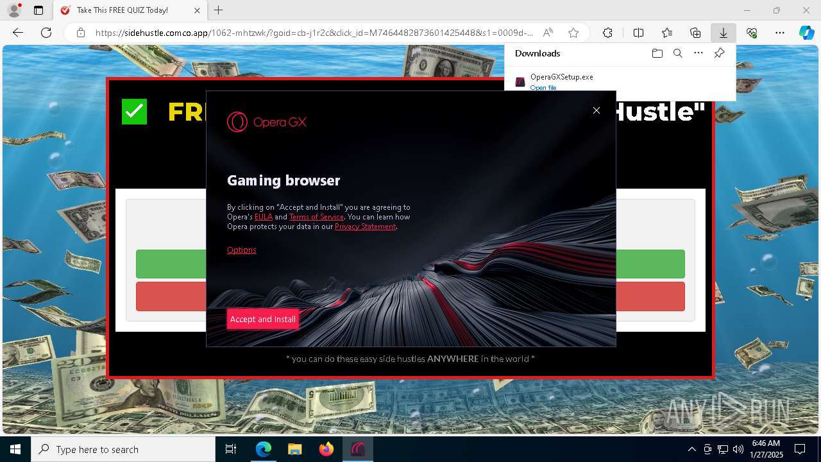Image resolution: width=821 pixels, height=462 pixels.
Task: Click the green quiz answer button
Action: tap(410, 264)
